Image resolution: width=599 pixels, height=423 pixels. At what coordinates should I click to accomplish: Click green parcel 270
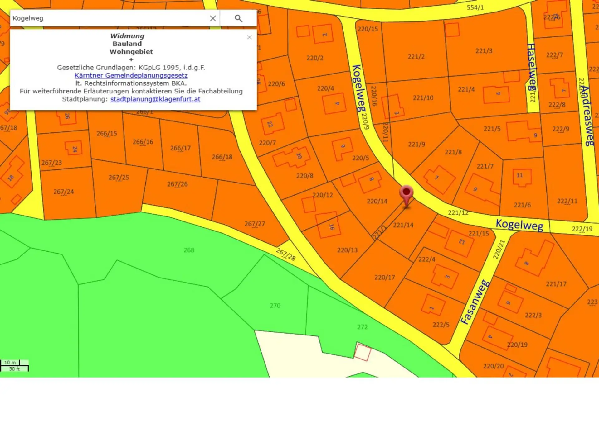pos(275,306)
